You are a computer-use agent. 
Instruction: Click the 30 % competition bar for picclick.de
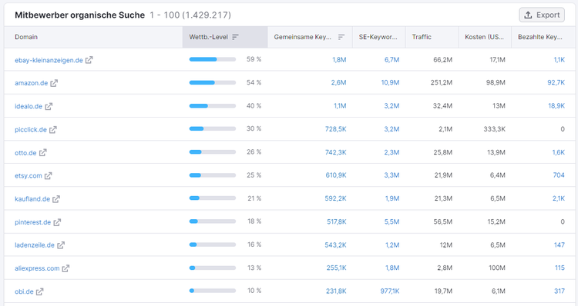(213, 128)
